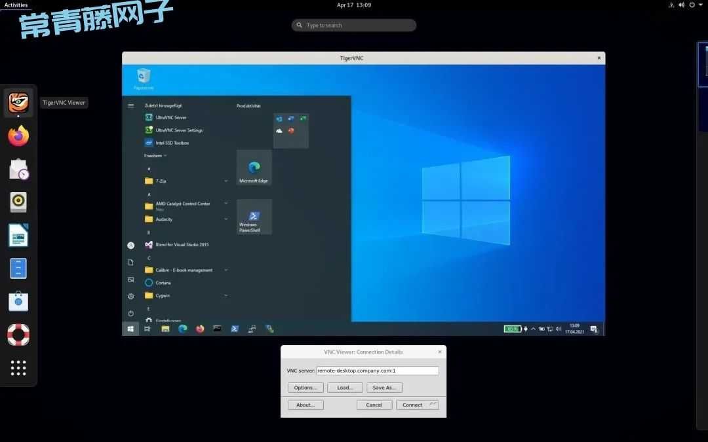Click the Activities button in top bar

point(16,5)
